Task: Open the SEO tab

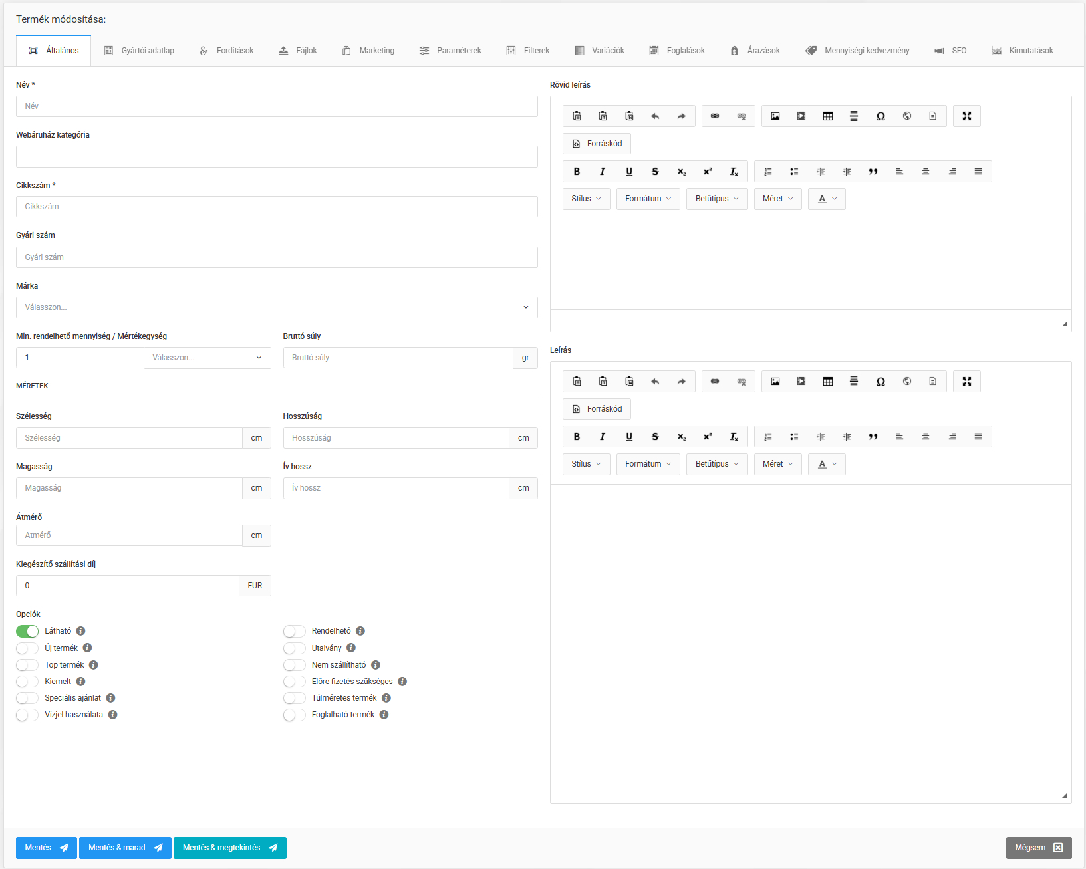Action: pyautogui.click(x=950, y=51)
